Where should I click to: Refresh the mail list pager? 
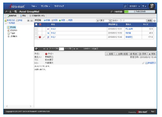point(36,49)
